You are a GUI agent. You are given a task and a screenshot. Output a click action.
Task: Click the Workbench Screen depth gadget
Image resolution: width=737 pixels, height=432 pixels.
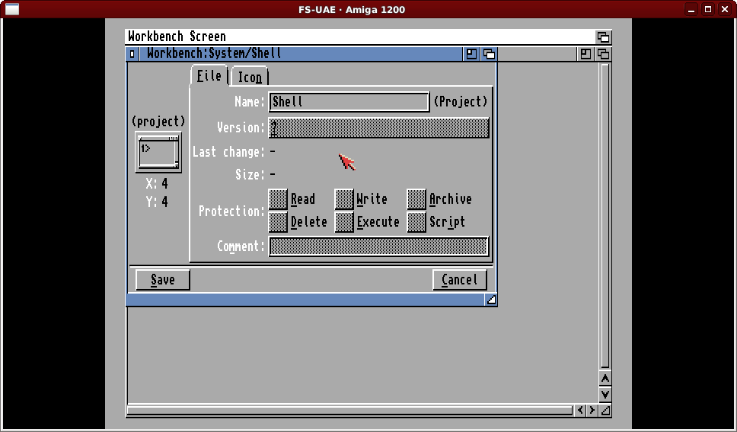pos(604,37)
